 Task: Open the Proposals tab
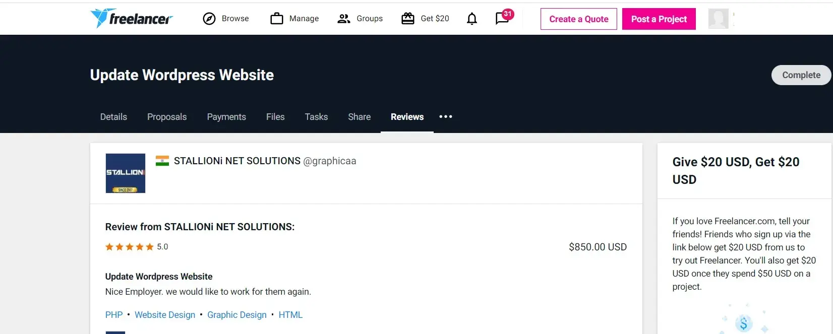click(167, 117)
